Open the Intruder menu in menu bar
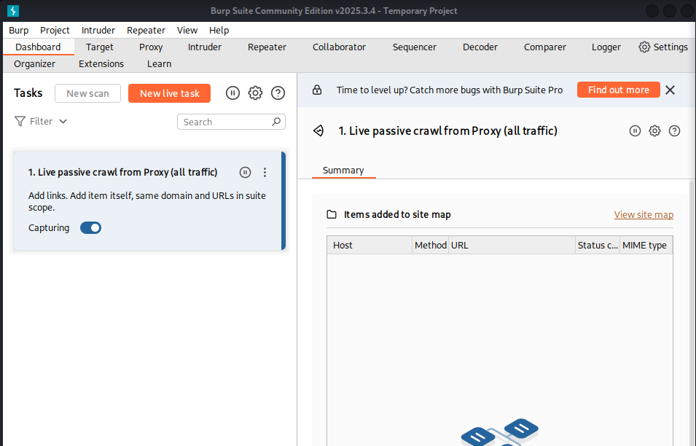The width and height of the screenshot is (696, 446). point(98,30)
